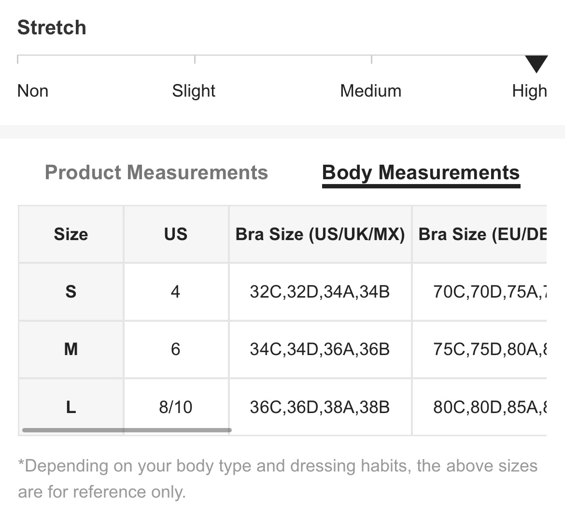This screenshot has width=565, height=529.
Task: Select the L size row label
Action: tap(71, 407)
